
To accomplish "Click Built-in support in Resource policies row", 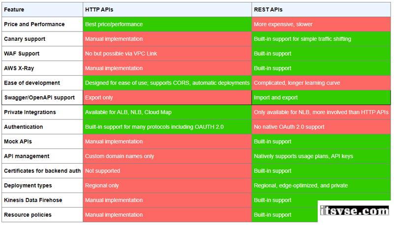I will click(285, 215).
